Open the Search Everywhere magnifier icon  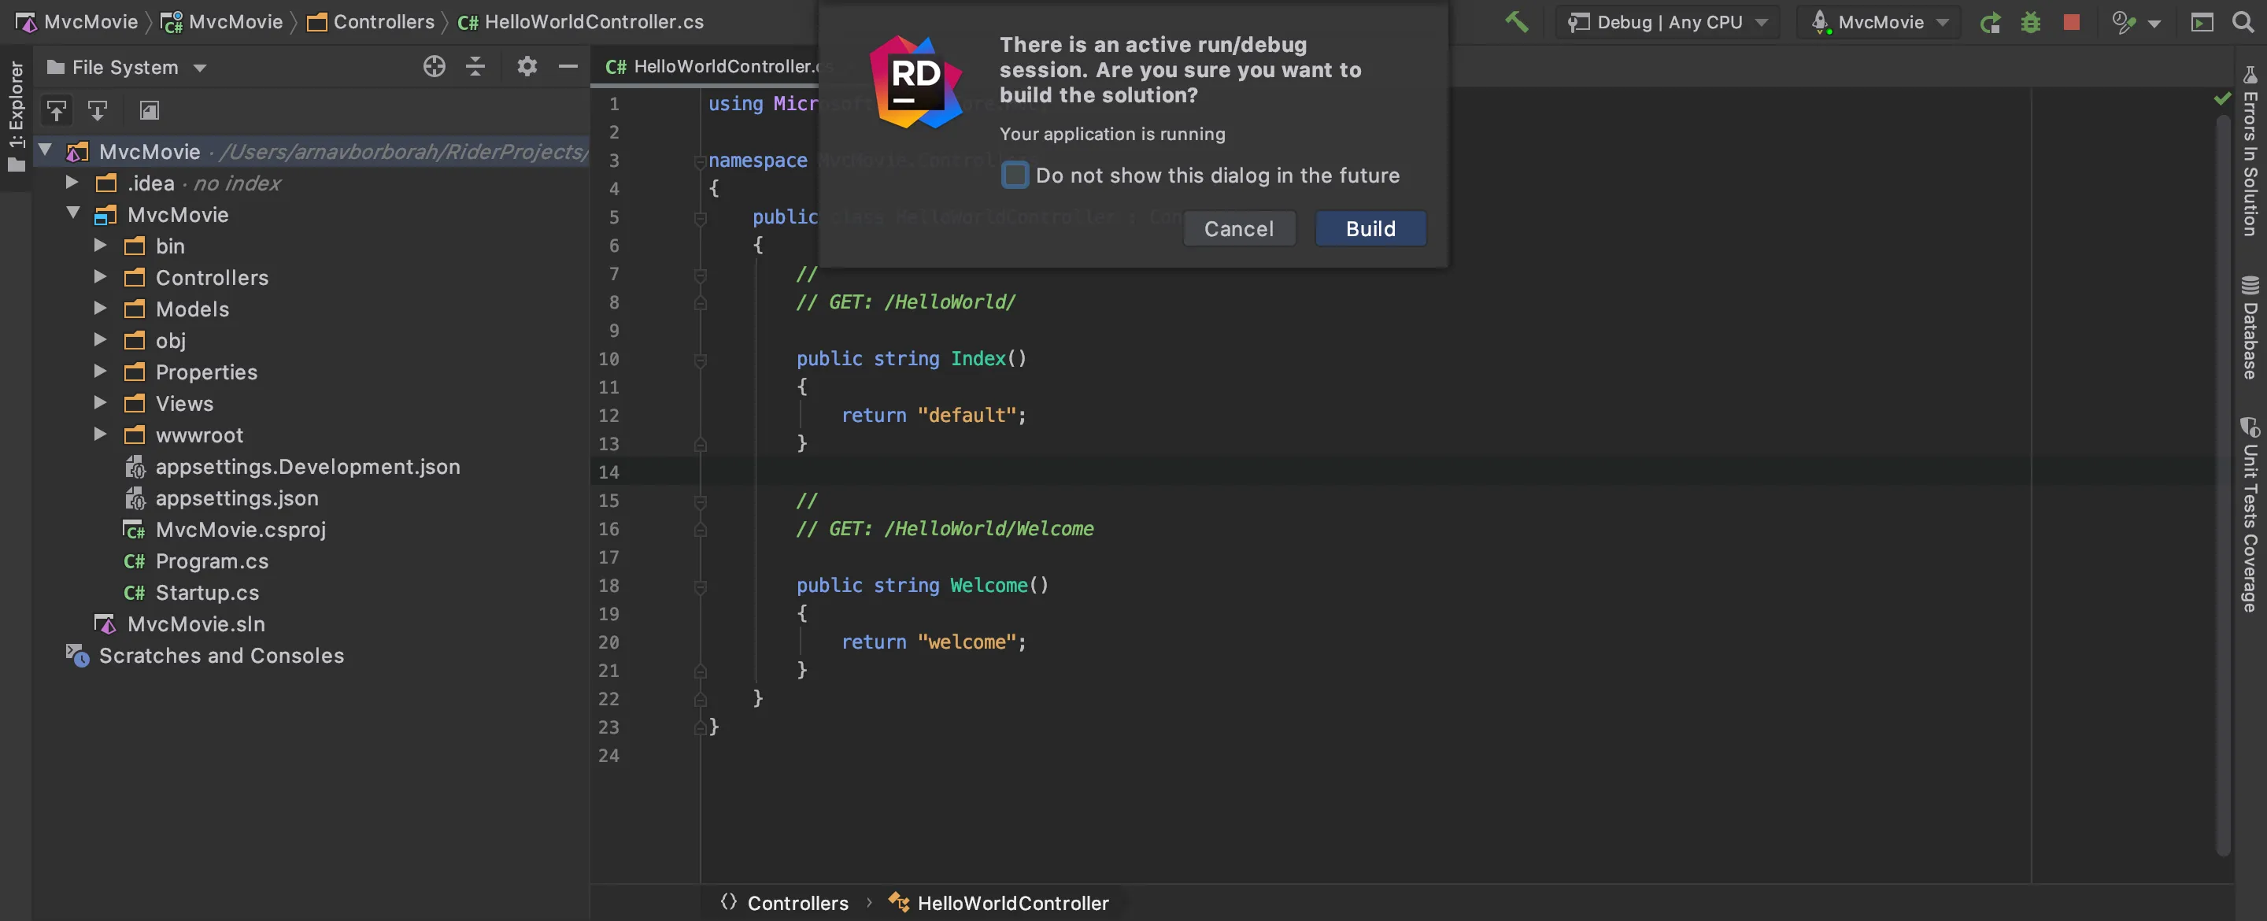(x=2243, y=22)
